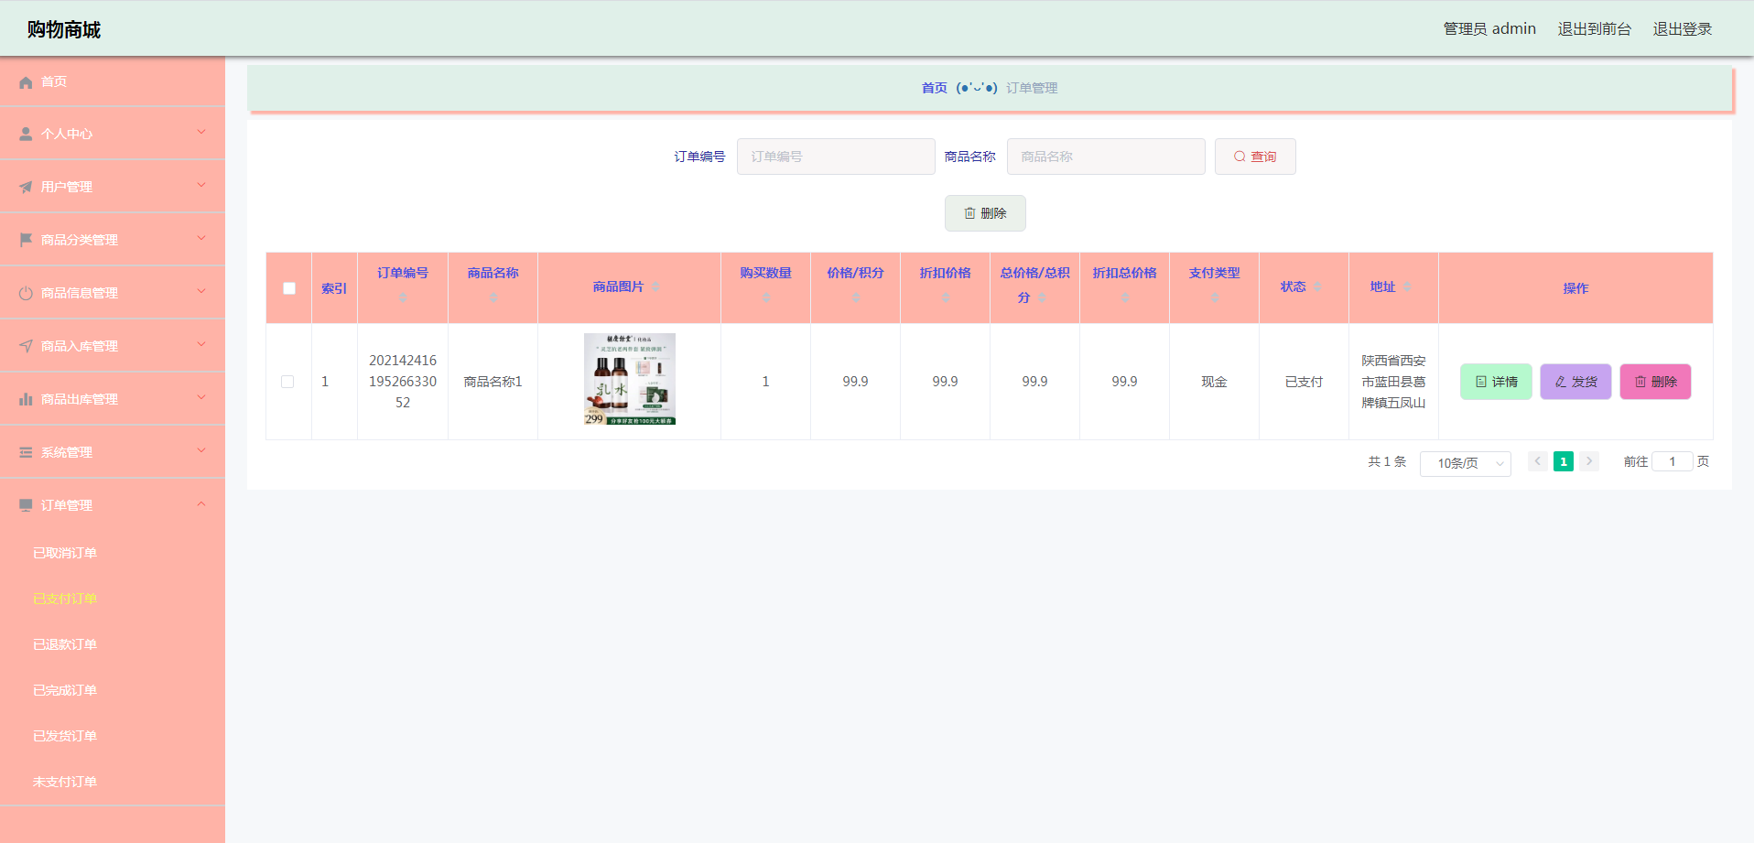The image size is (1754, 843).
Task: Click the sort arrows under 折扣价格 header
Action: pyautogui.click(x=945, y=297)
